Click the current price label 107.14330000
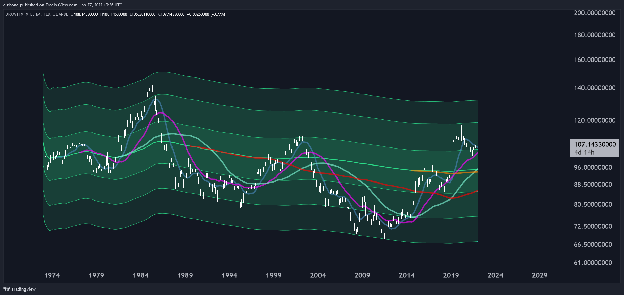This screenshot has height=295, width=624. click(x=595, y=144)
